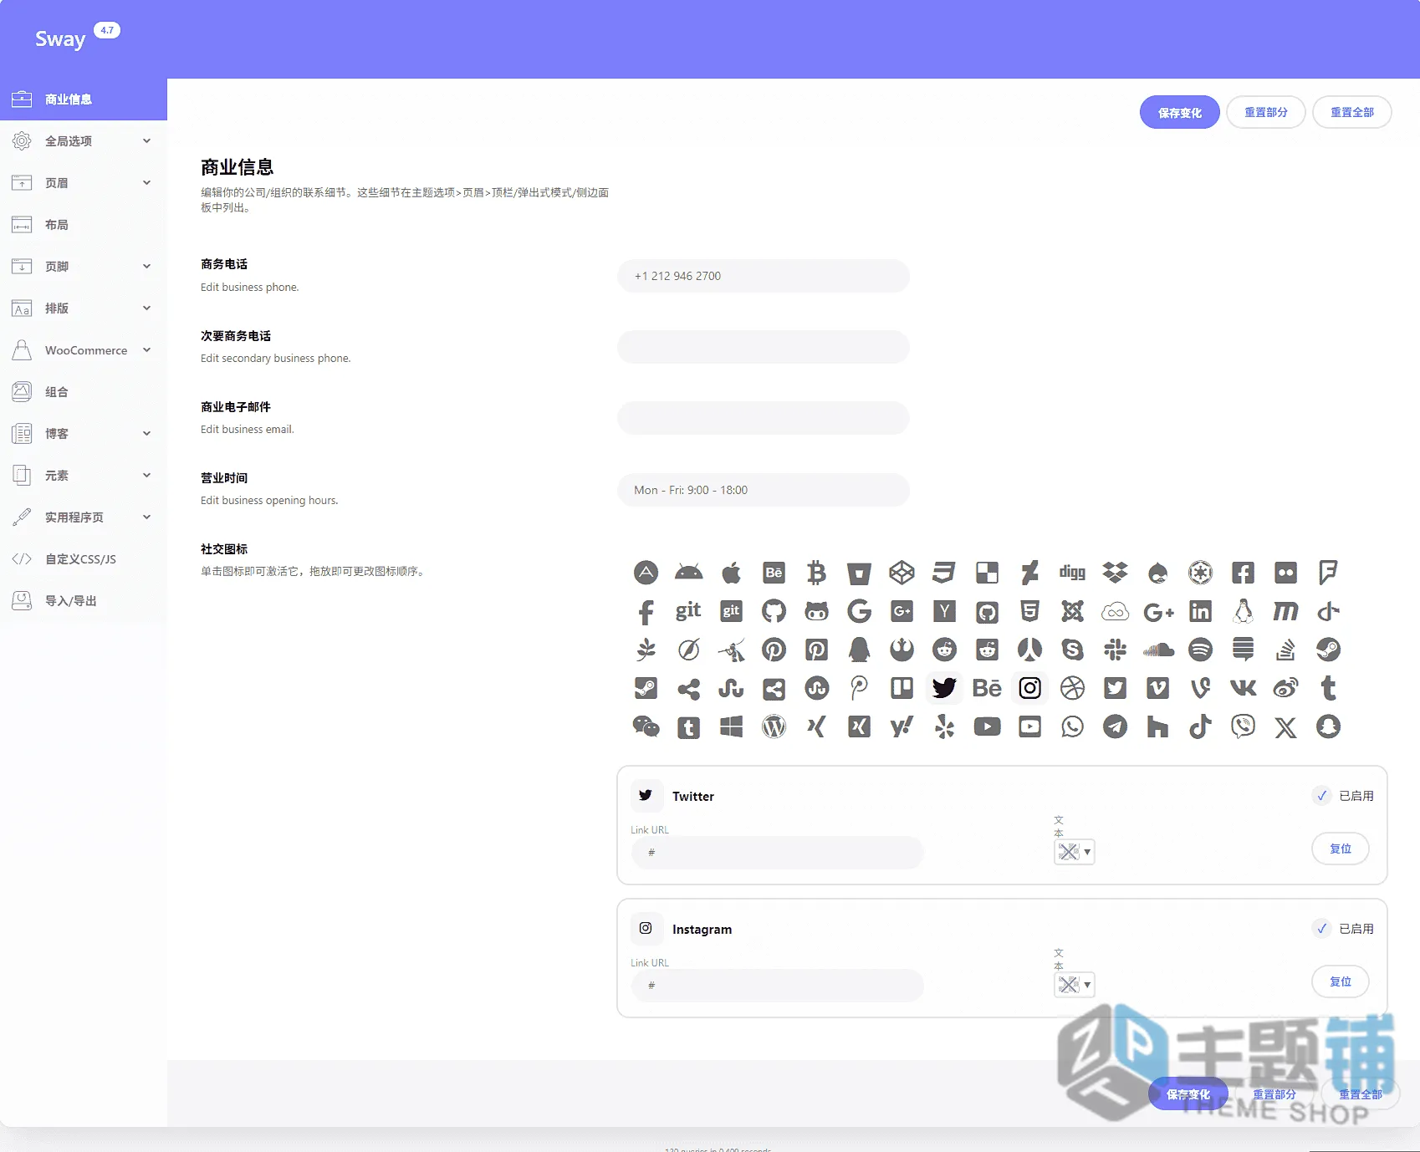Click the upper 保存变化 save button
The image size is (1420, 1152).
(1179, 113)
